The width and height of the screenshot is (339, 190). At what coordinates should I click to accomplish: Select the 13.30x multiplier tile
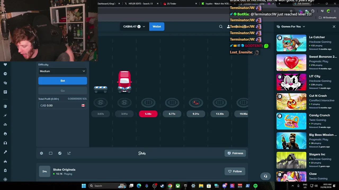tap(220, 114)
